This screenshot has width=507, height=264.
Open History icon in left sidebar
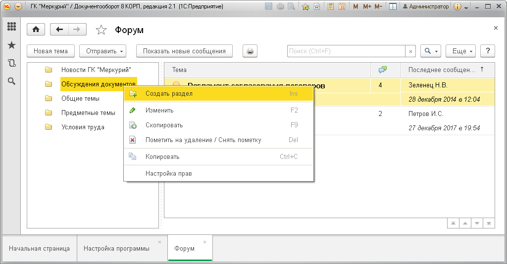click(12, 63)
